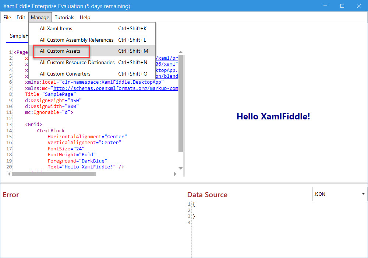Click the Data Source heading
This screenshot has height=258, width=368.
207,195
